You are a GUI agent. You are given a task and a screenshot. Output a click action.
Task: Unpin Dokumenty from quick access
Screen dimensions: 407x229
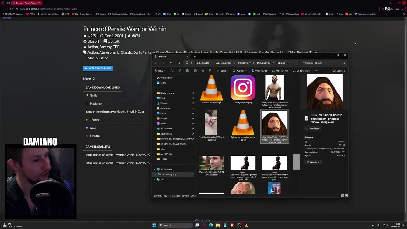(x=193, y=108)
